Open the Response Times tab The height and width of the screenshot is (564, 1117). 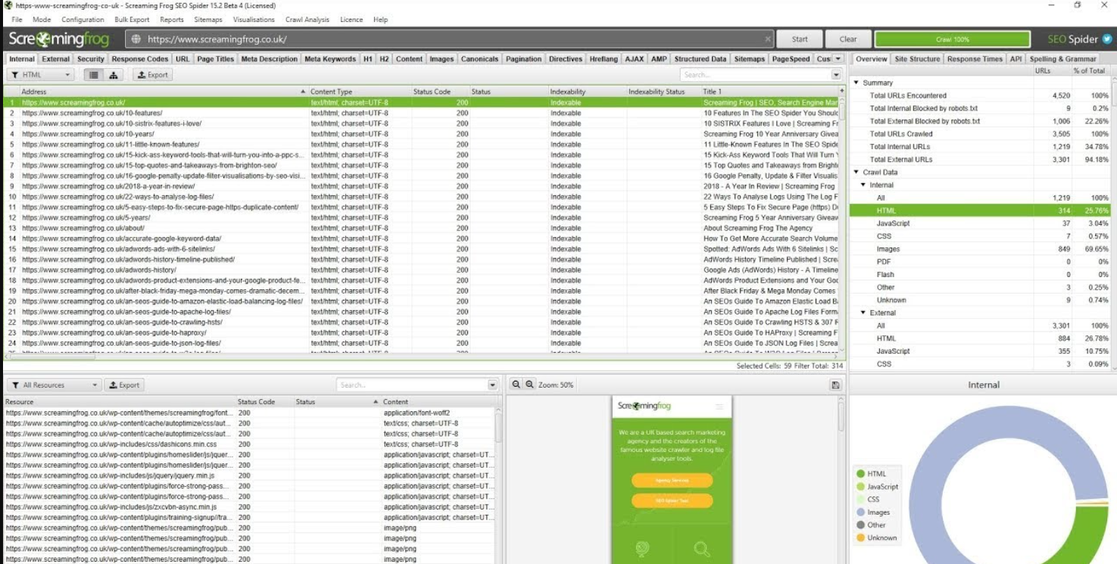[x=975, y=58]
